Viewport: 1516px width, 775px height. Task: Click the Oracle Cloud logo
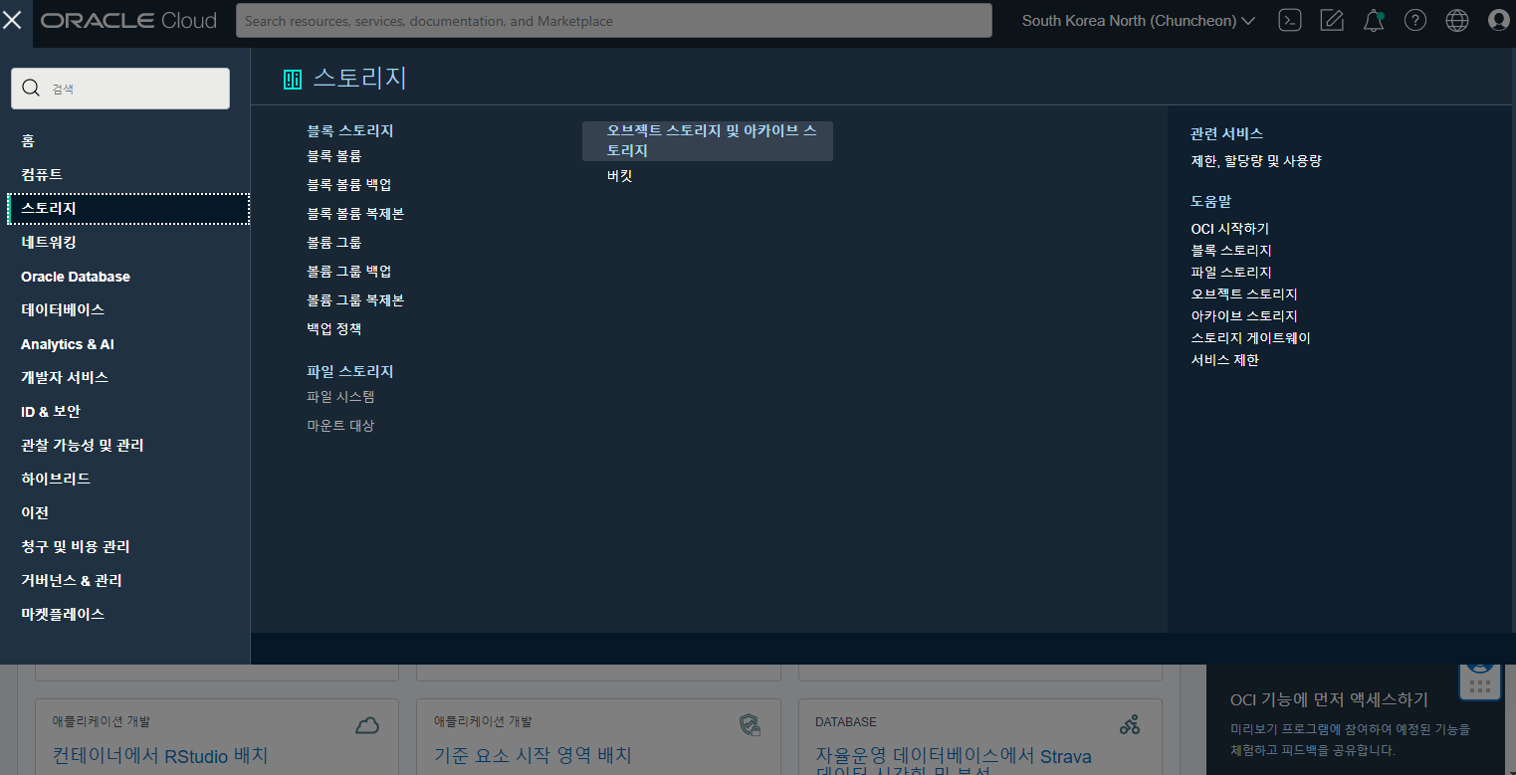tap(128, 20)
